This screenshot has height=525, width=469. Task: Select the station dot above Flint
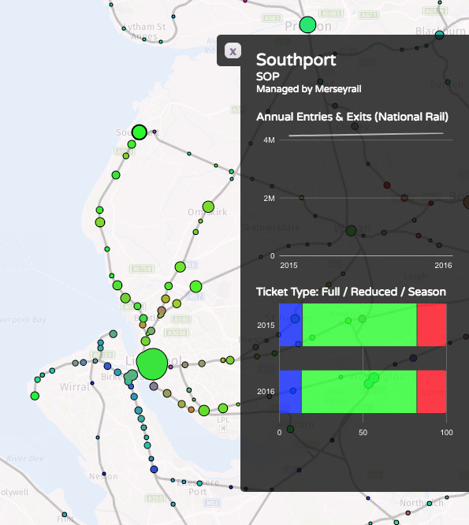click(65, 515)
